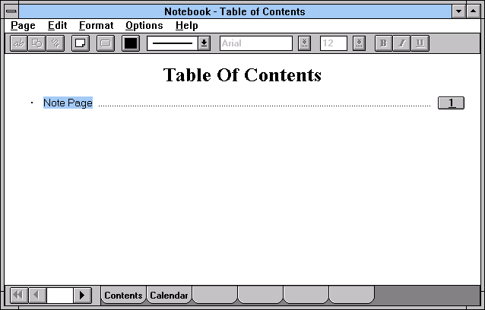Toggle Underline formatting
This screenshot has width=485, height=310.
(420, 43)
